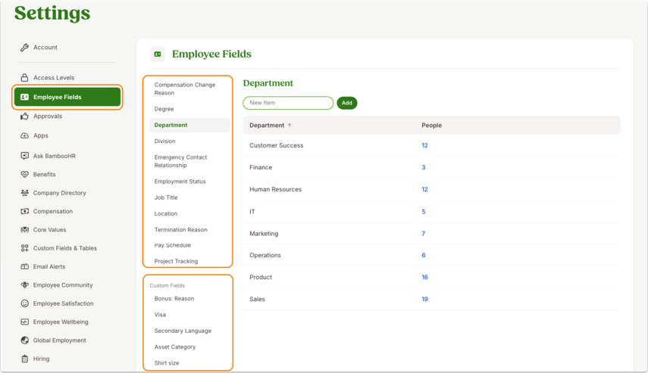Click the People column header
648x373 pixels.
[431, 126]
